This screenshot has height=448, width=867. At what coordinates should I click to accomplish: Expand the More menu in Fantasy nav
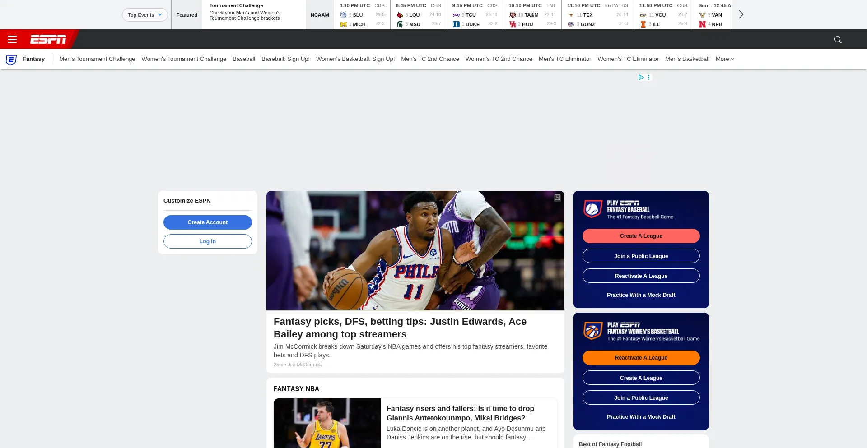tap(725, 59)
